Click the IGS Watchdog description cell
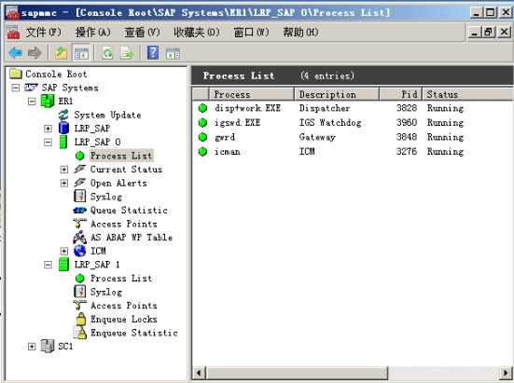 (x=330, y=123)
